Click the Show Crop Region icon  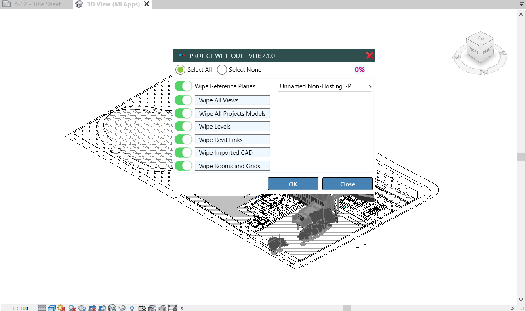[101, 308]
